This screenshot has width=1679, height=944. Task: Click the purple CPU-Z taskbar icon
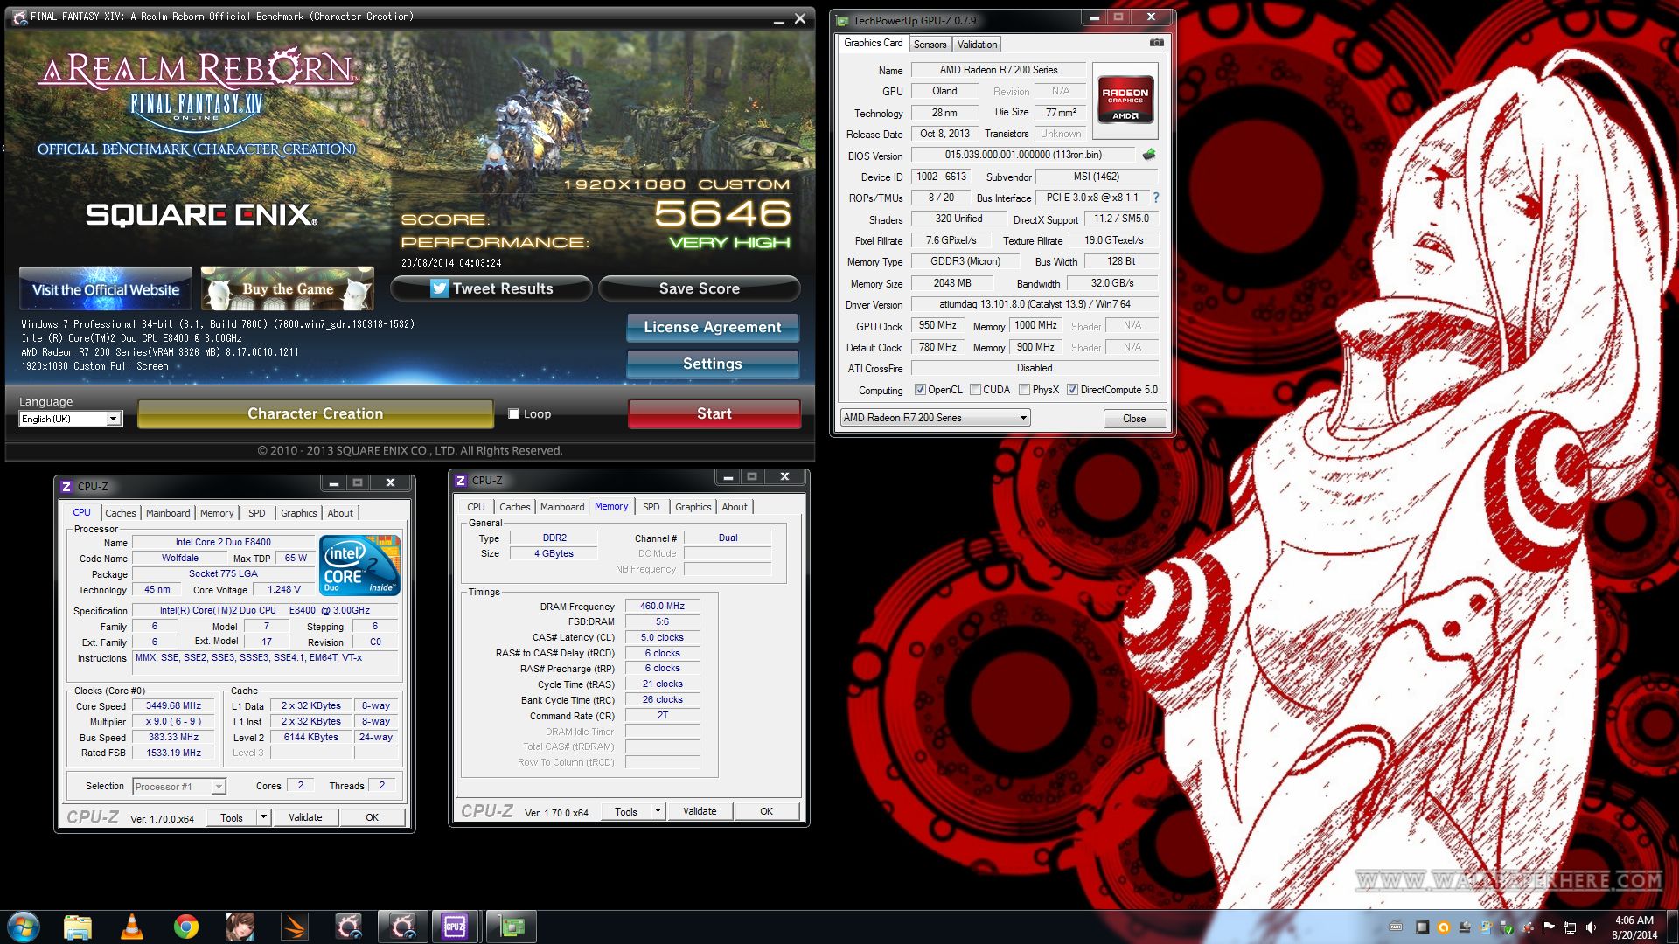click(x=455, y=927)
